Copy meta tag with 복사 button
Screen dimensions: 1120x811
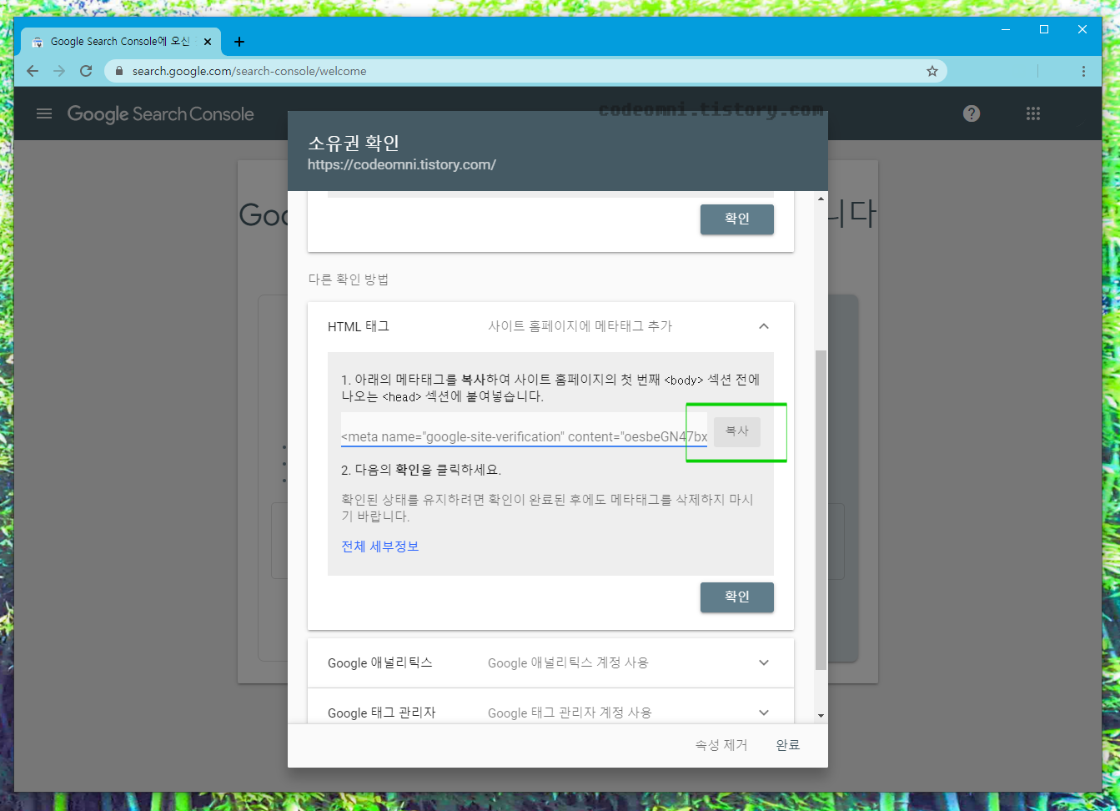tap(737, 431)
